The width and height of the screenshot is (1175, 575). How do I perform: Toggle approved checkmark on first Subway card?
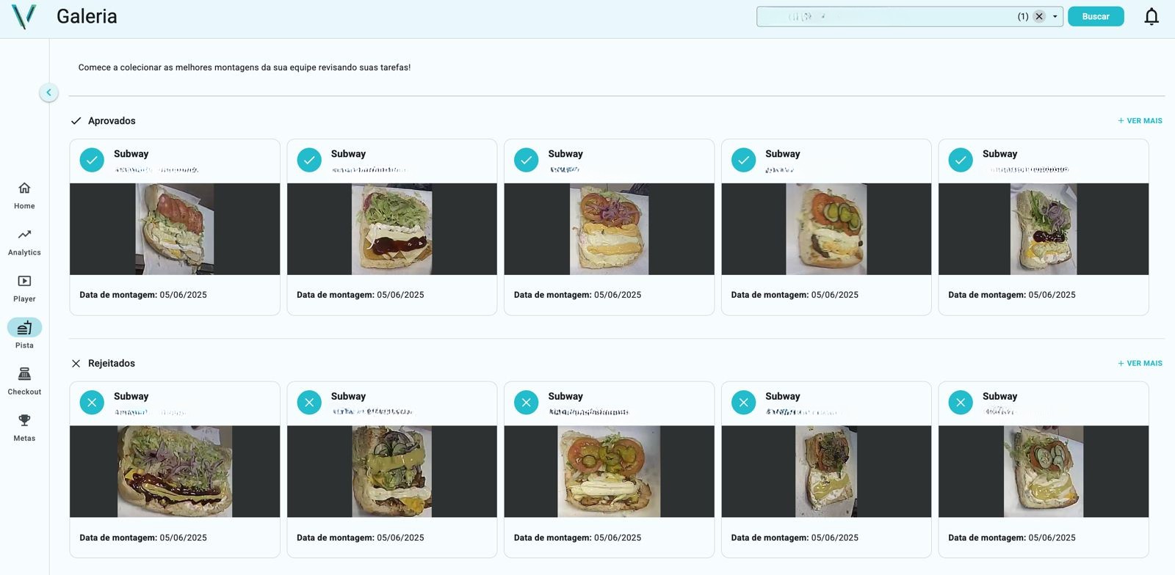click(92, 160)
